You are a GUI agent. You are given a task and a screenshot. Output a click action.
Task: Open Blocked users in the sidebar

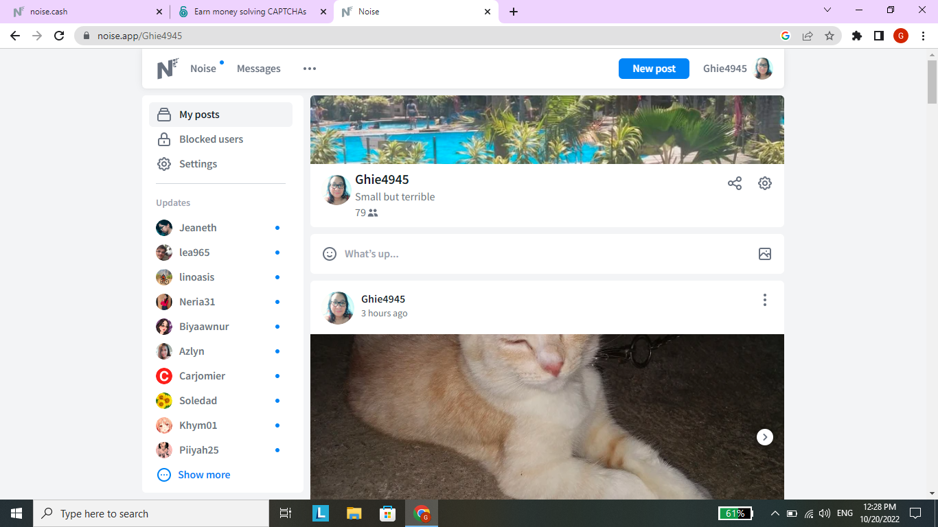pos(220,139)
